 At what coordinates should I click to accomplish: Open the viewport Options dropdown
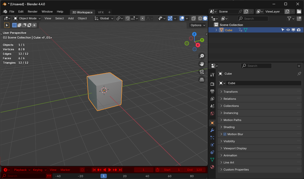[x=197, y=25]
